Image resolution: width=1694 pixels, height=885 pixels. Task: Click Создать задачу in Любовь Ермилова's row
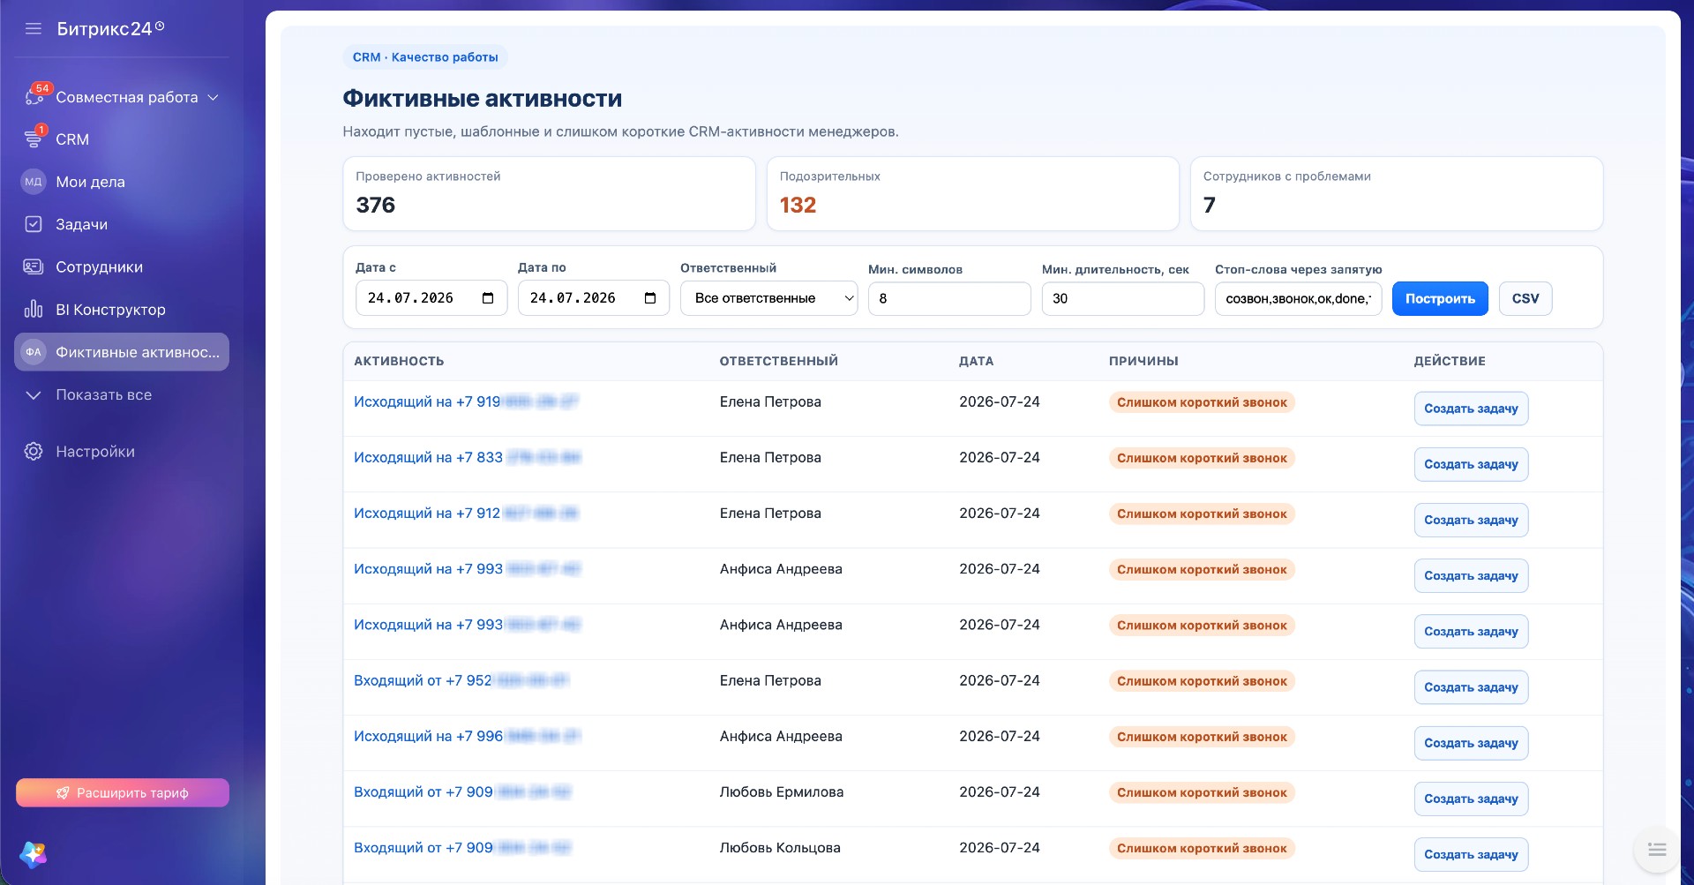(1471, 799)
